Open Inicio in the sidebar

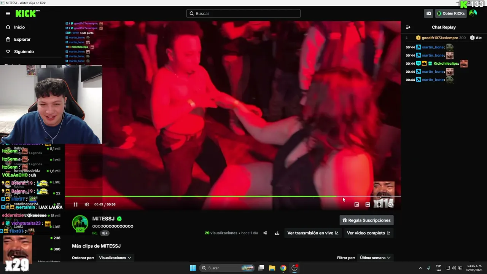pos(19,27)
